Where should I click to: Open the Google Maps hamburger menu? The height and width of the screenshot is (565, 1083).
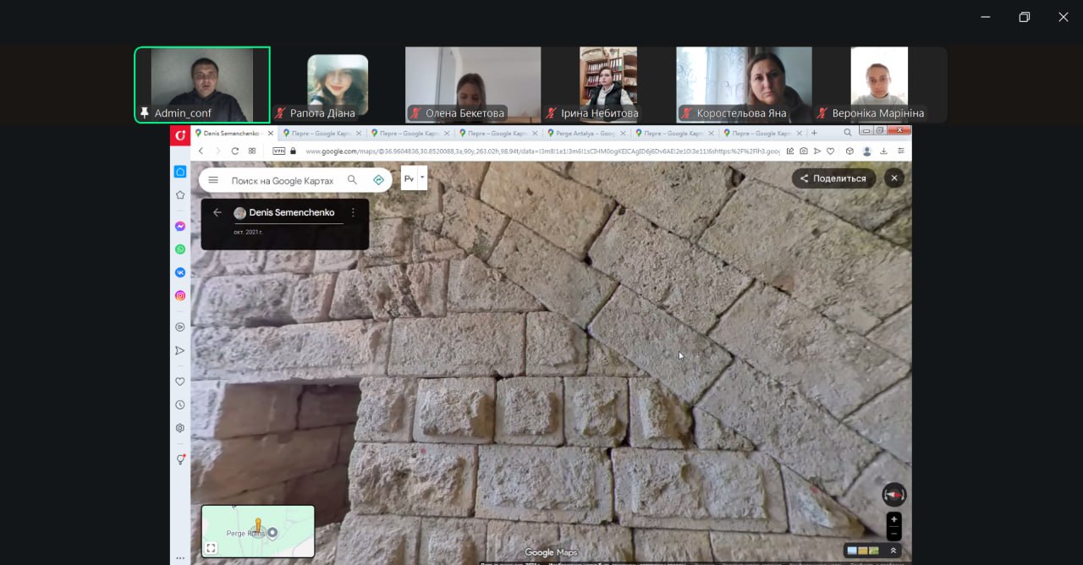tap(213, 180)
